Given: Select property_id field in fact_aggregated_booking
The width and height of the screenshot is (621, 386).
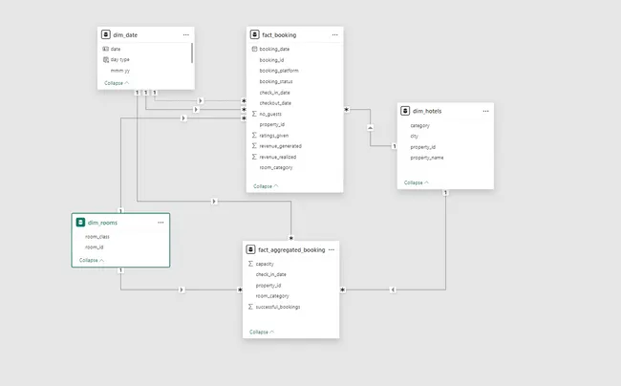Looking at the screenshot, I should [x=268, y=285].
